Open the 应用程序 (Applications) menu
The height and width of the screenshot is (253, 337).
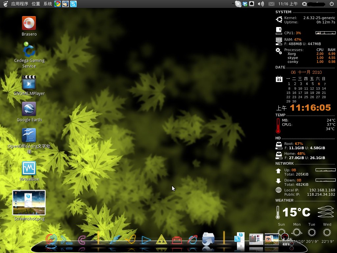[x=19, y=4]
